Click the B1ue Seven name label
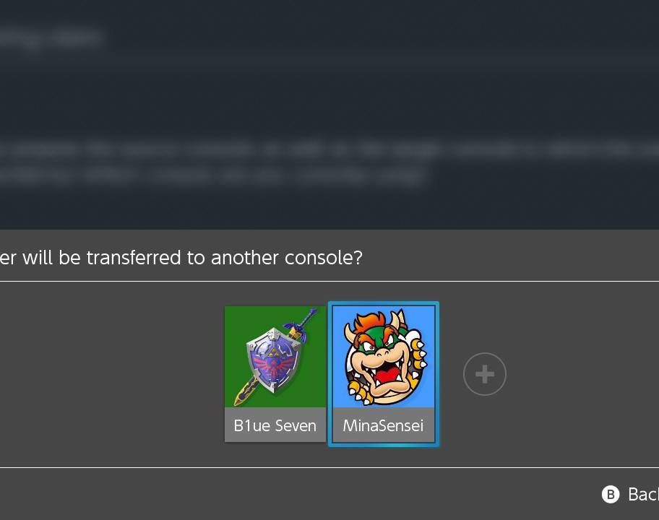The width and height of the screenshot is (659, 520). pyautogui.click(x=275, y=425)
